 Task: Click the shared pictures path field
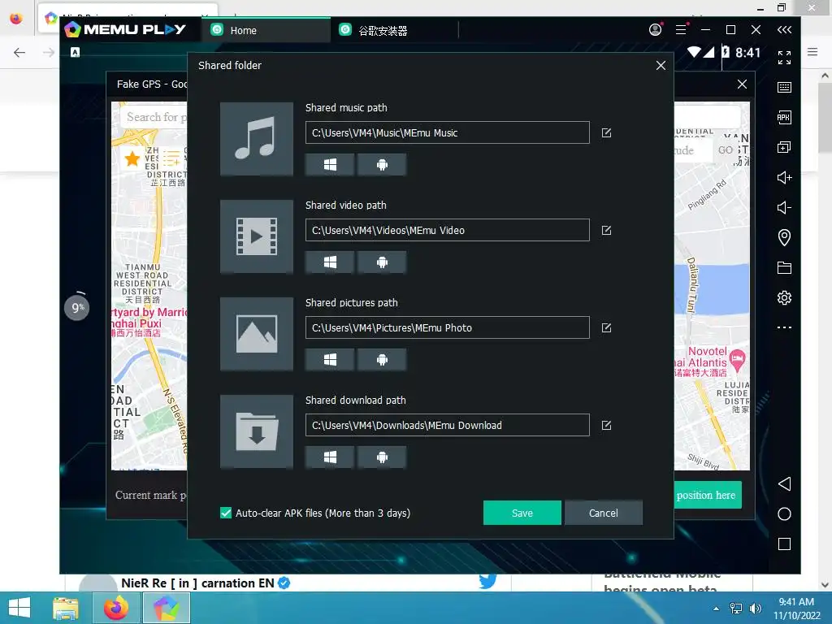pos(448,328)
